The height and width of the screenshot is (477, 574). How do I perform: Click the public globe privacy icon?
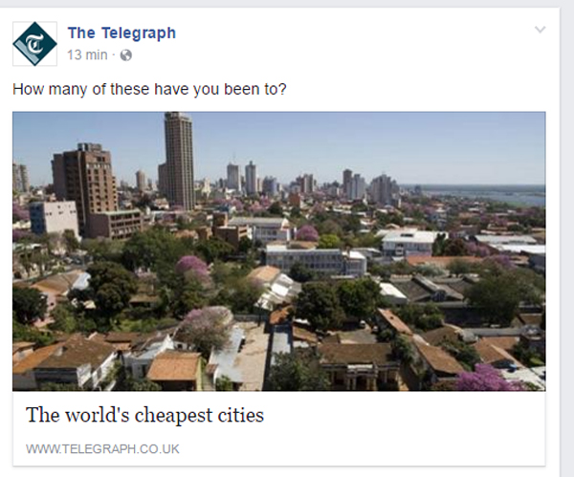[x=126, y=55]
